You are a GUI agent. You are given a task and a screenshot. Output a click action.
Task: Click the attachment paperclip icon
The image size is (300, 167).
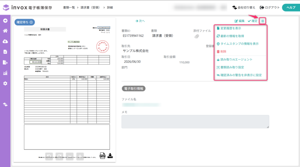tap(196, 36)
